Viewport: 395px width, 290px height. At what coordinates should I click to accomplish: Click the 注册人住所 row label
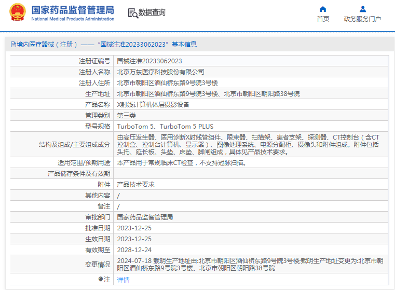tap(94, 83)
